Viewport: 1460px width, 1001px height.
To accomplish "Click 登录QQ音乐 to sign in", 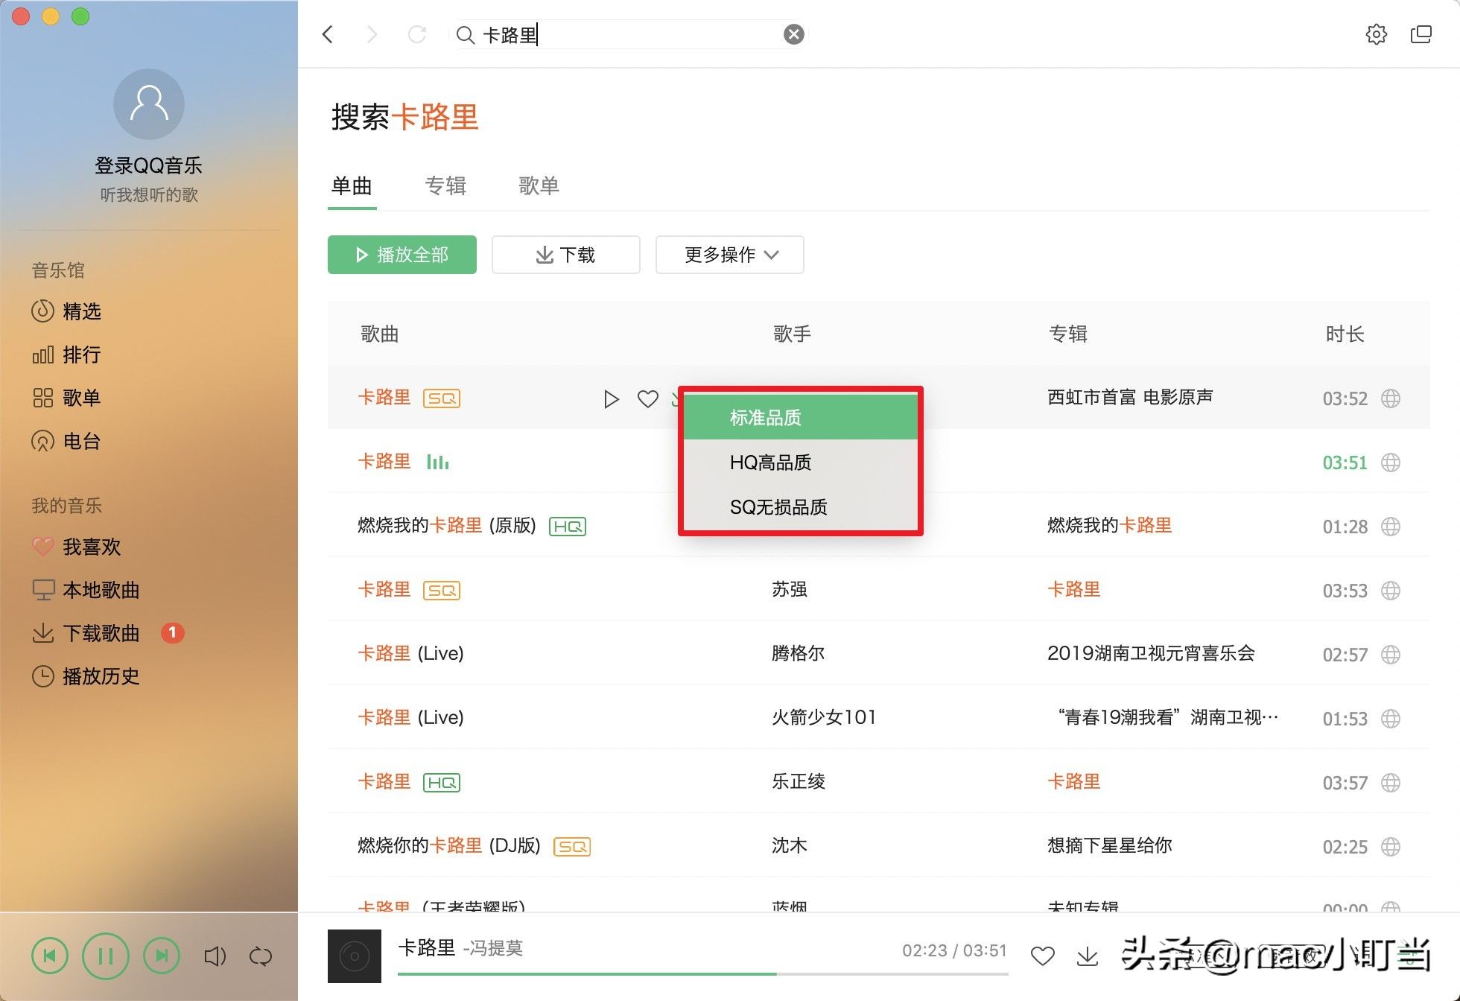I will (148, 165).
